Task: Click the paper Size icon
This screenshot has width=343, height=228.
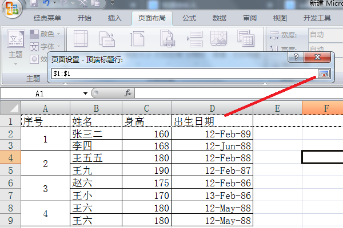Action: (x=137, y=39)
